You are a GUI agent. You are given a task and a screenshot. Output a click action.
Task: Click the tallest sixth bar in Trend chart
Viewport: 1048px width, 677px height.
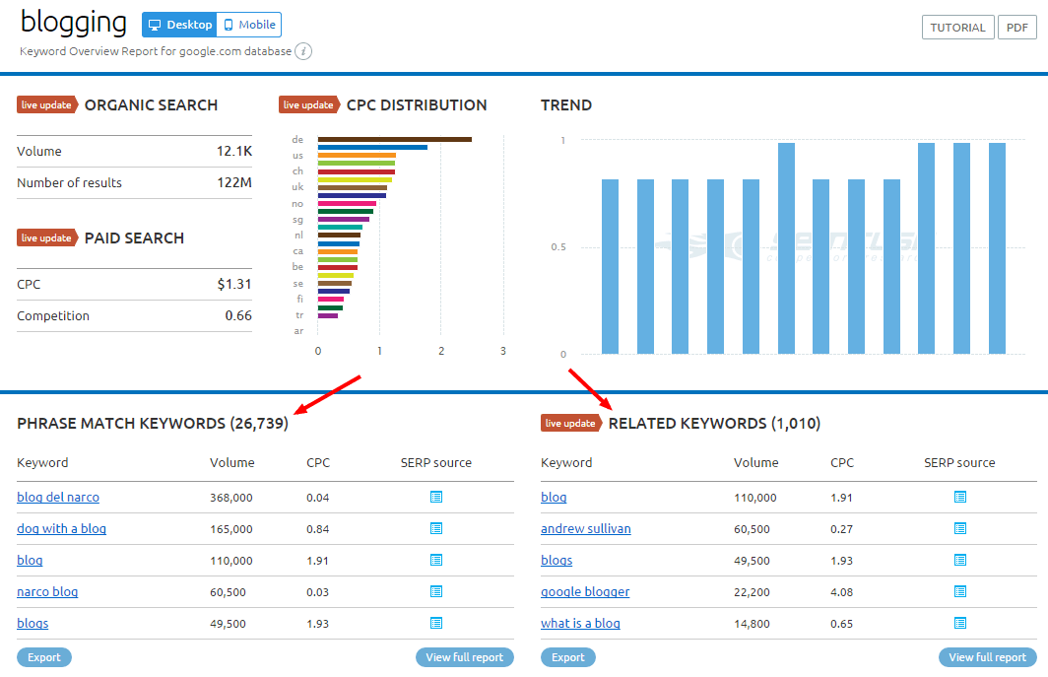pyautogui.click(x=786, y=248)
